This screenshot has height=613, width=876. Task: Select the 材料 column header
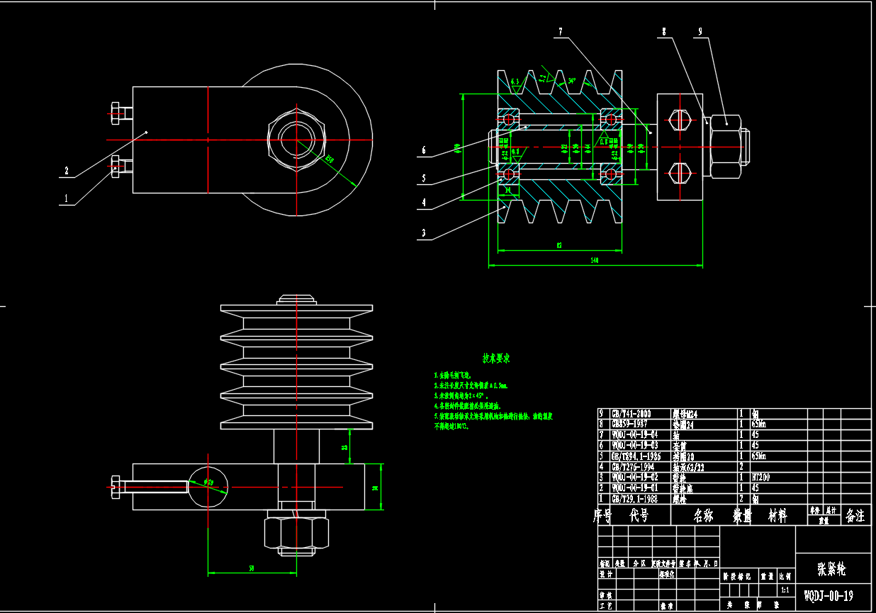(777, 516)
